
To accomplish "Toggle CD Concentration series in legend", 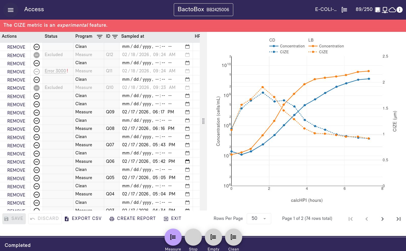I will pyautogui.click(x=287, y=46).
